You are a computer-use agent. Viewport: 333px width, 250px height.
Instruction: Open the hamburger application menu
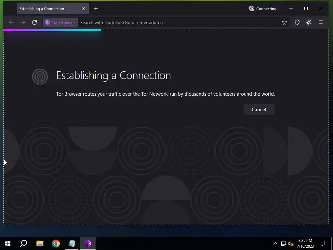pos(321,22)
